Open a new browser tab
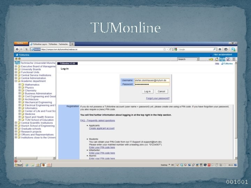 tap(72, 44)
